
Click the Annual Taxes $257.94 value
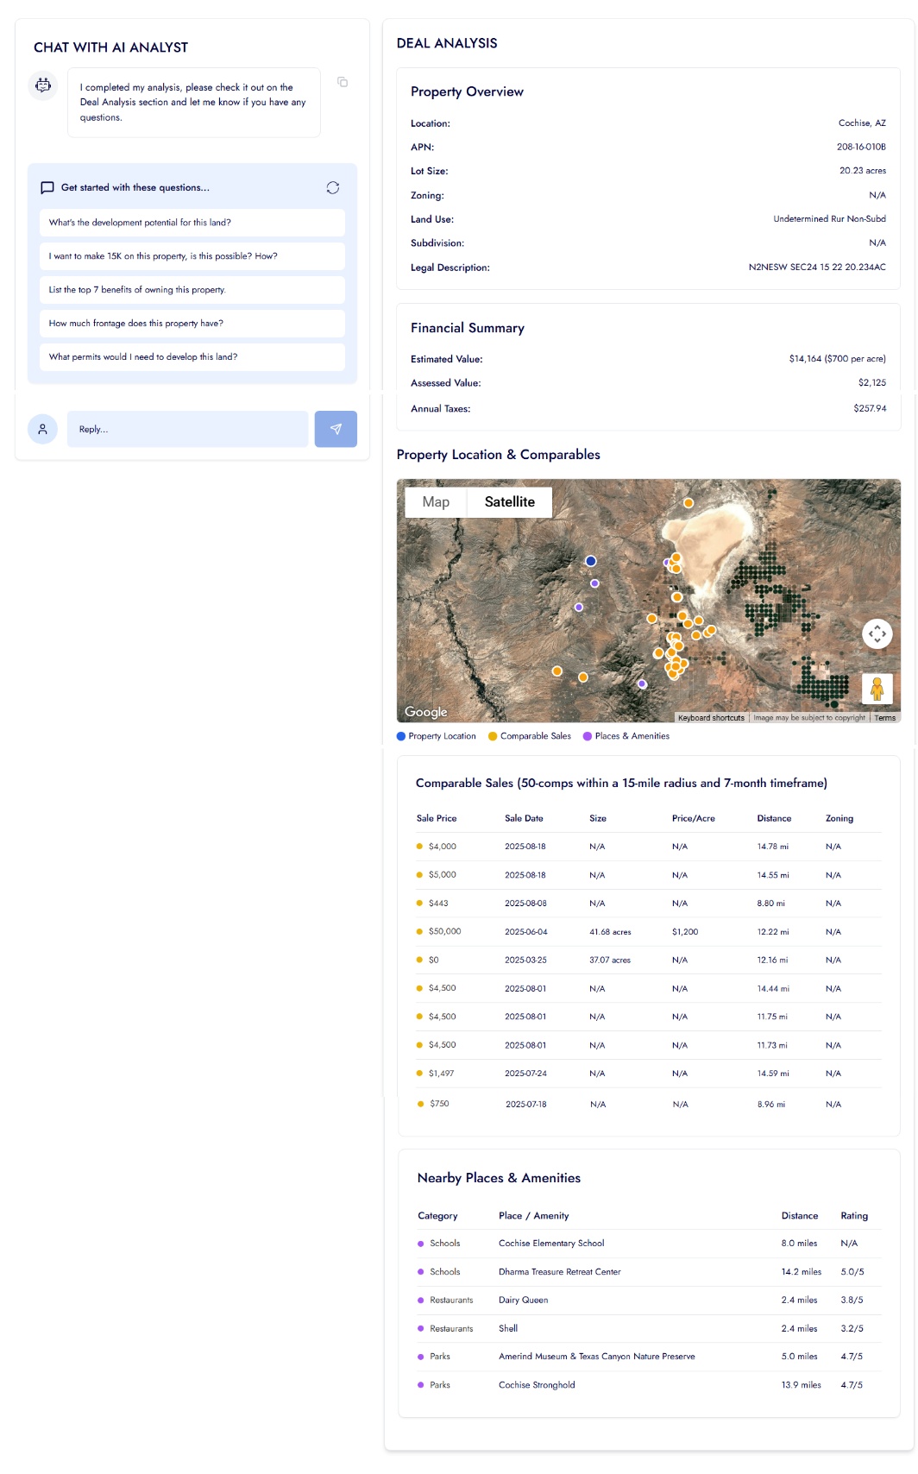[870, 408]
